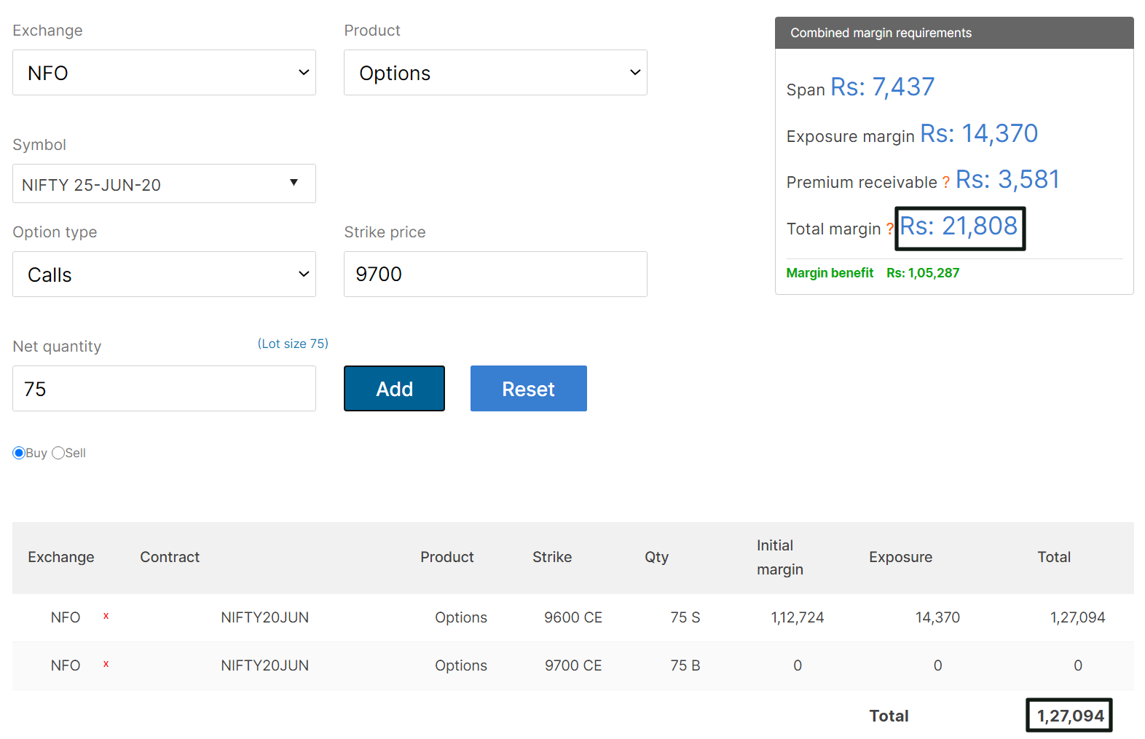The image size is (1145, 739).
Task: Click the exposure value 14,370 in table
Action: 937,617
